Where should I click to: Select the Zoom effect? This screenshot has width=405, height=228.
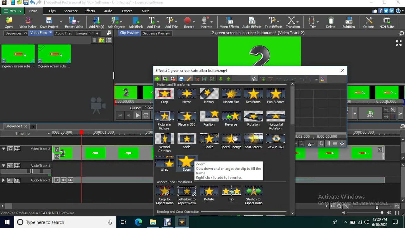[x=187, y=164]
